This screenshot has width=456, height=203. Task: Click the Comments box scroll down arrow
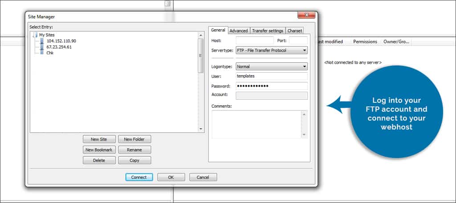pyautogui.click(x=305, y=134)
